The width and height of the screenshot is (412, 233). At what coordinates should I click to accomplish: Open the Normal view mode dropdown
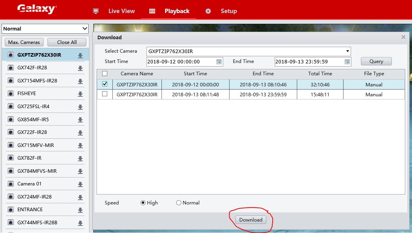point(45,29)
